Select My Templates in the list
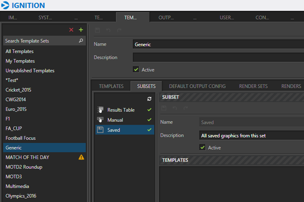Image resolution: width=304 pixels, height=202 pixels. [x=44, y=61]
